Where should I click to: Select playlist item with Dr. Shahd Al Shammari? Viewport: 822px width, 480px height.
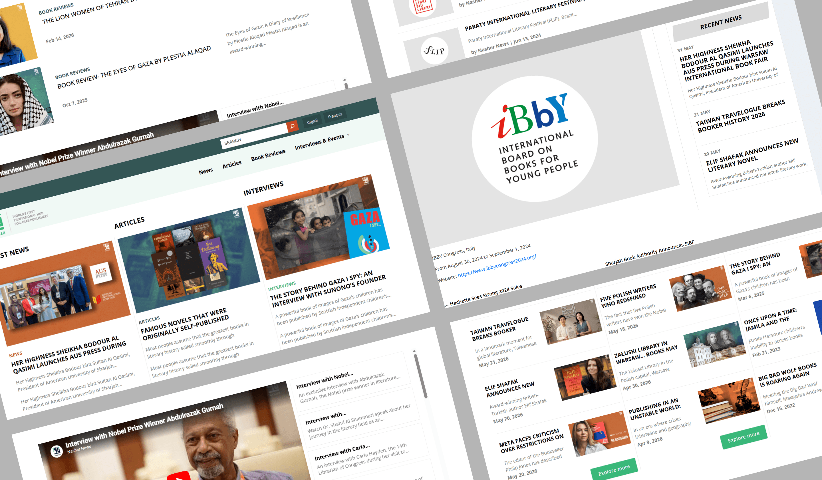(x=326, y=417)
